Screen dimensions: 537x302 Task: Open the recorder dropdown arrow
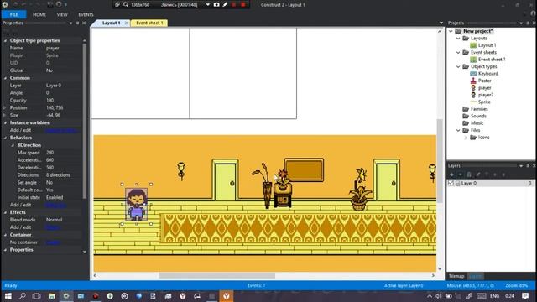click(207, 5)
